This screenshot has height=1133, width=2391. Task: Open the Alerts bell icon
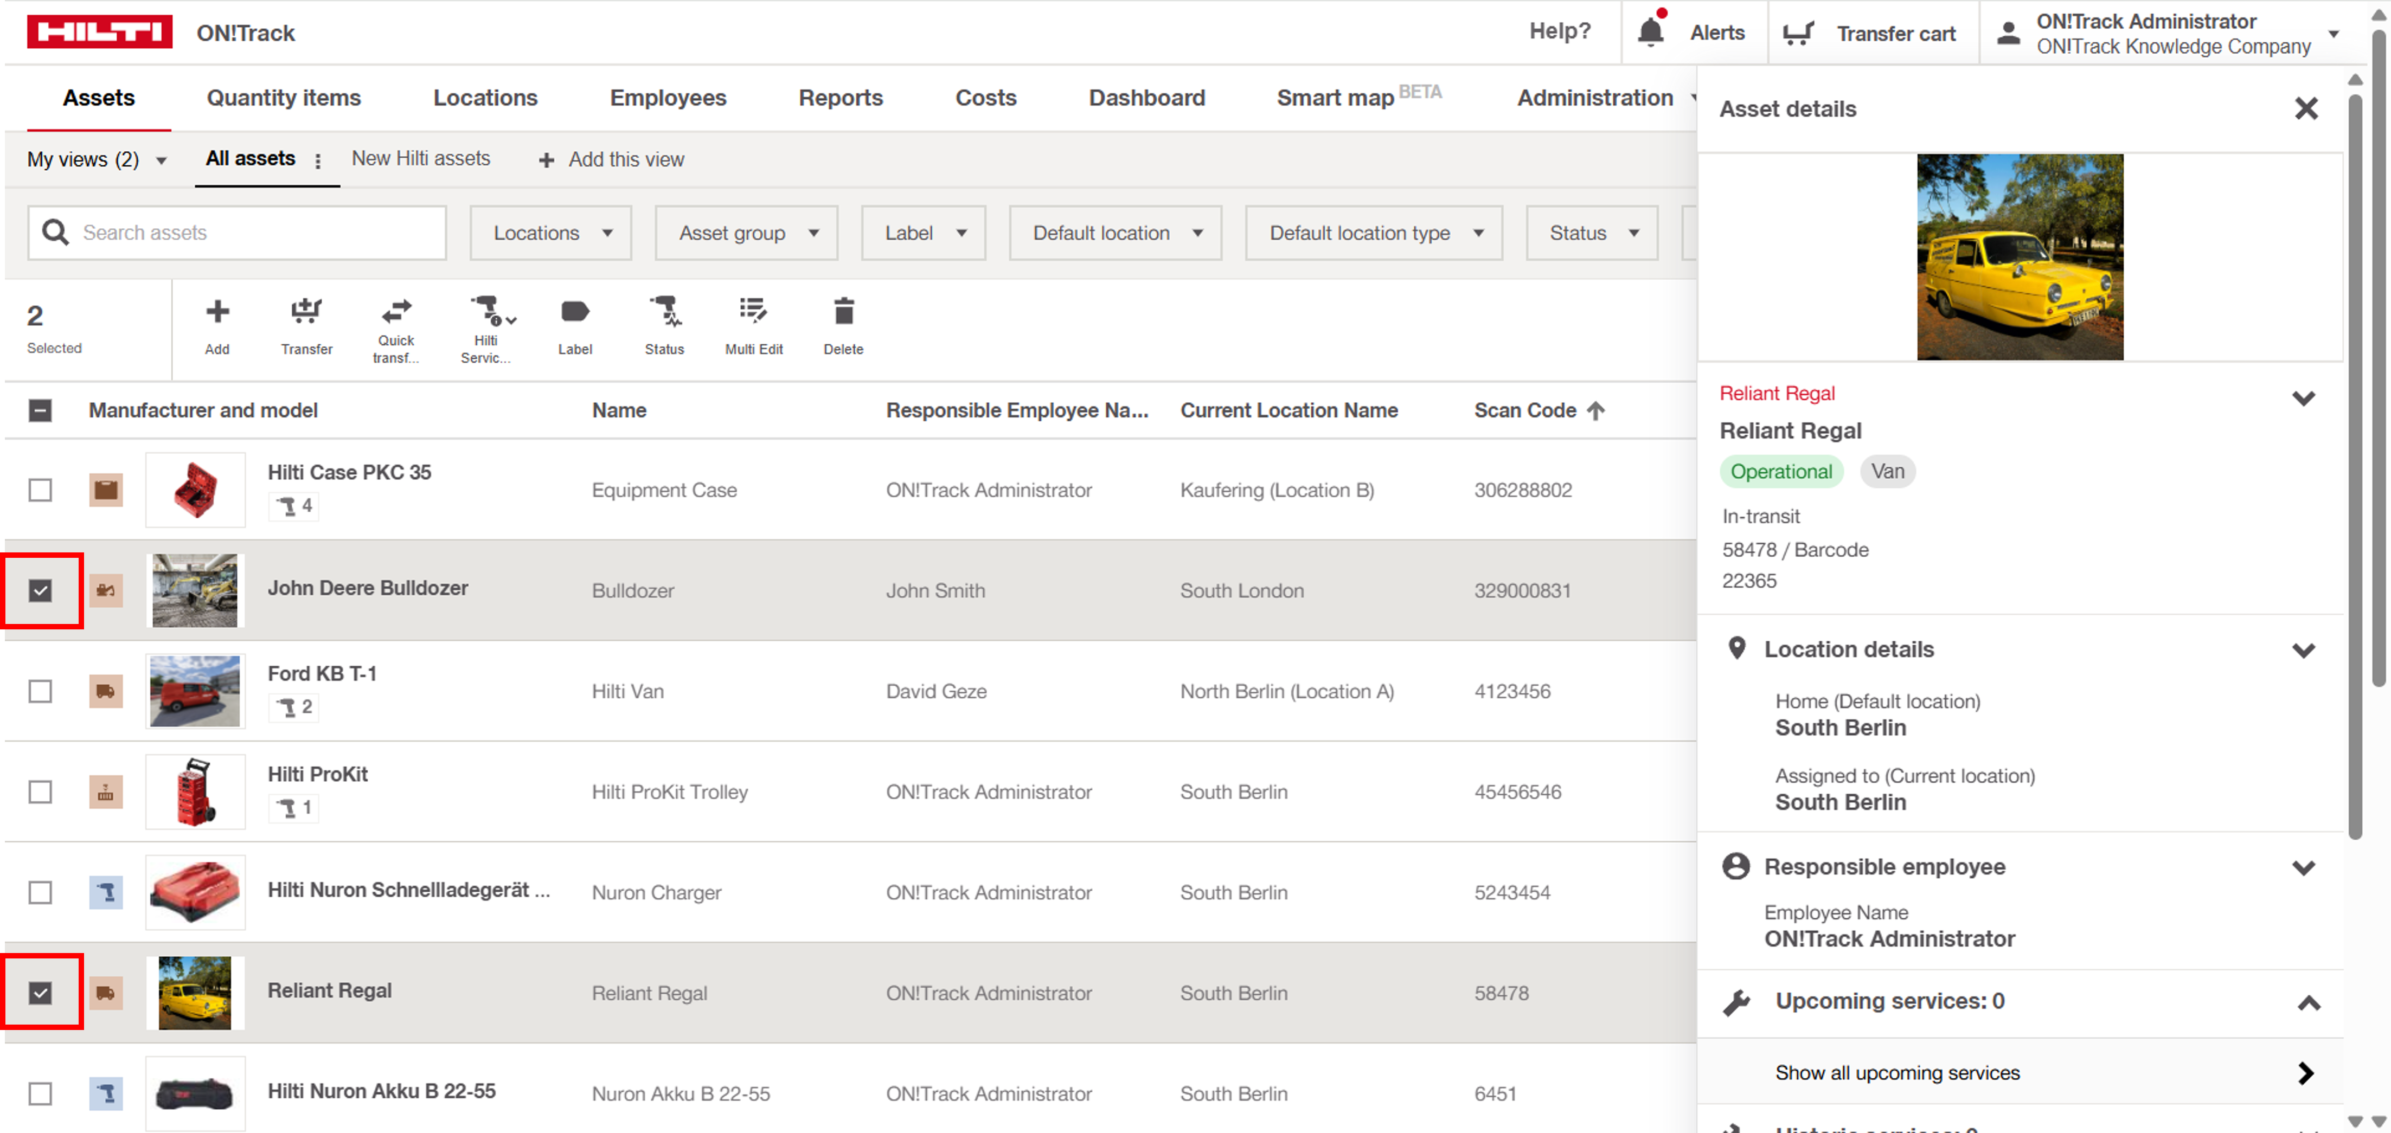tap(1650, 33)
